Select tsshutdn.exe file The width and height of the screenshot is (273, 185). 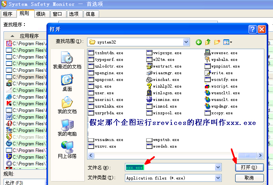point(106,53)
